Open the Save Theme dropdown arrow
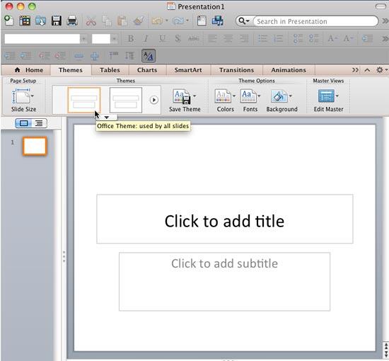Viewport: 389px width, 361px height. coord(194,96)
